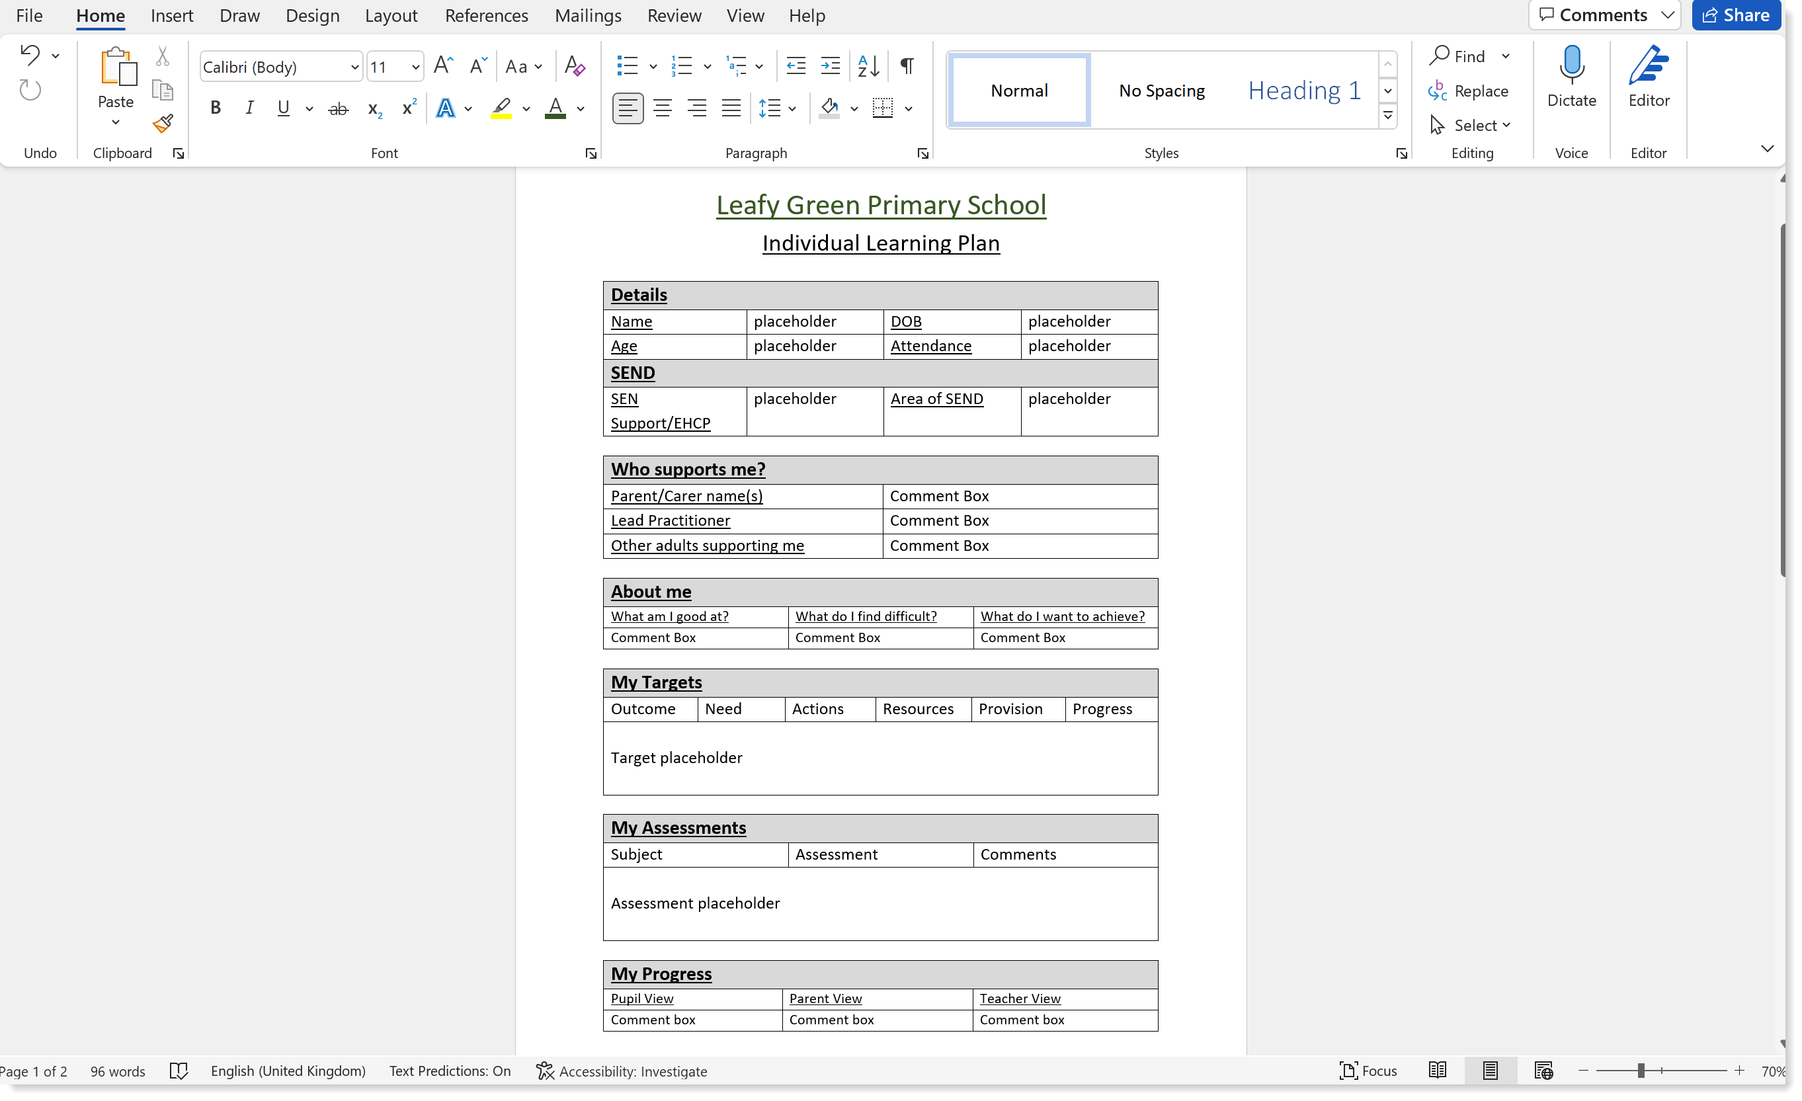Screen dimensions: 1802x1101
Task: Open the bullets list dropdown arrow
Action: click(x=652, y=67)
